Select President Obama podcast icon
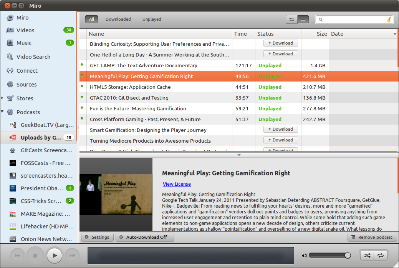Screen dimensions: 399x268 coord(12,188)
